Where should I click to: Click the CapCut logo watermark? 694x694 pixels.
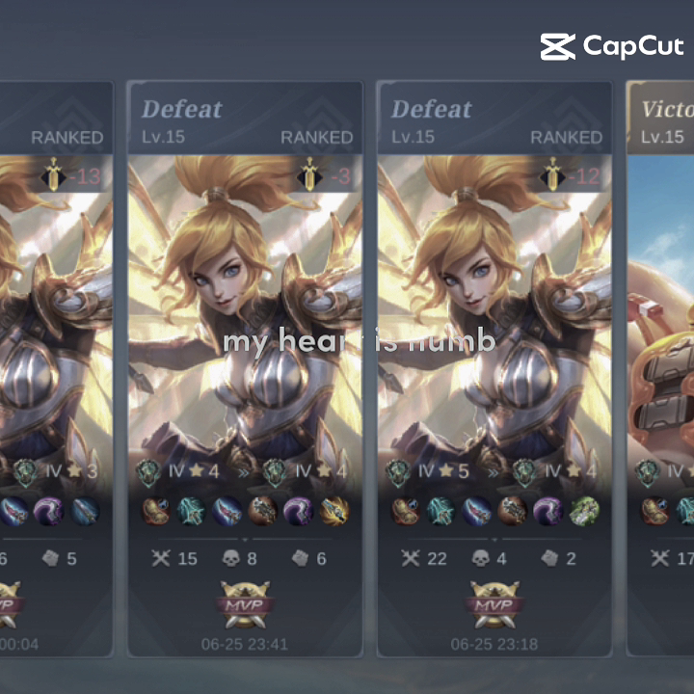click(612, 46)
